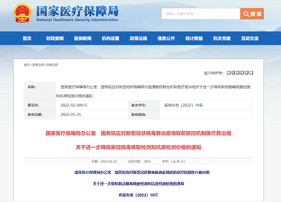Open the 机构设置 navigation item
The image size is (281, 202).
click(x=110, y=38)
